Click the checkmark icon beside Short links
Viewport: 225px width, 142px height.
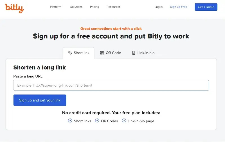(70, 120)
